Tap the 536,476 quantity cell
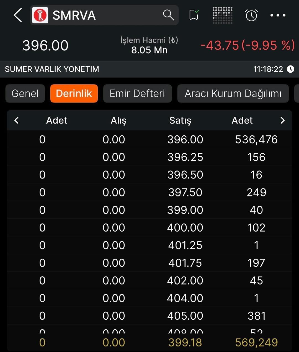Image resolution: width=299 pixels, height=352 pixels. pyautogui.click(x=256, y=140)
